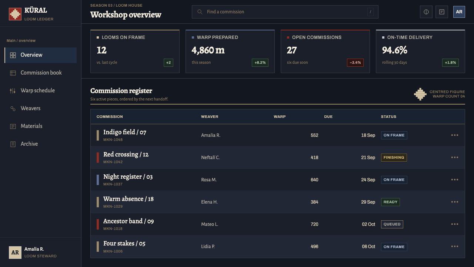
Task: Open the Indigo field / 07 commission
Action: click(125, 132)
